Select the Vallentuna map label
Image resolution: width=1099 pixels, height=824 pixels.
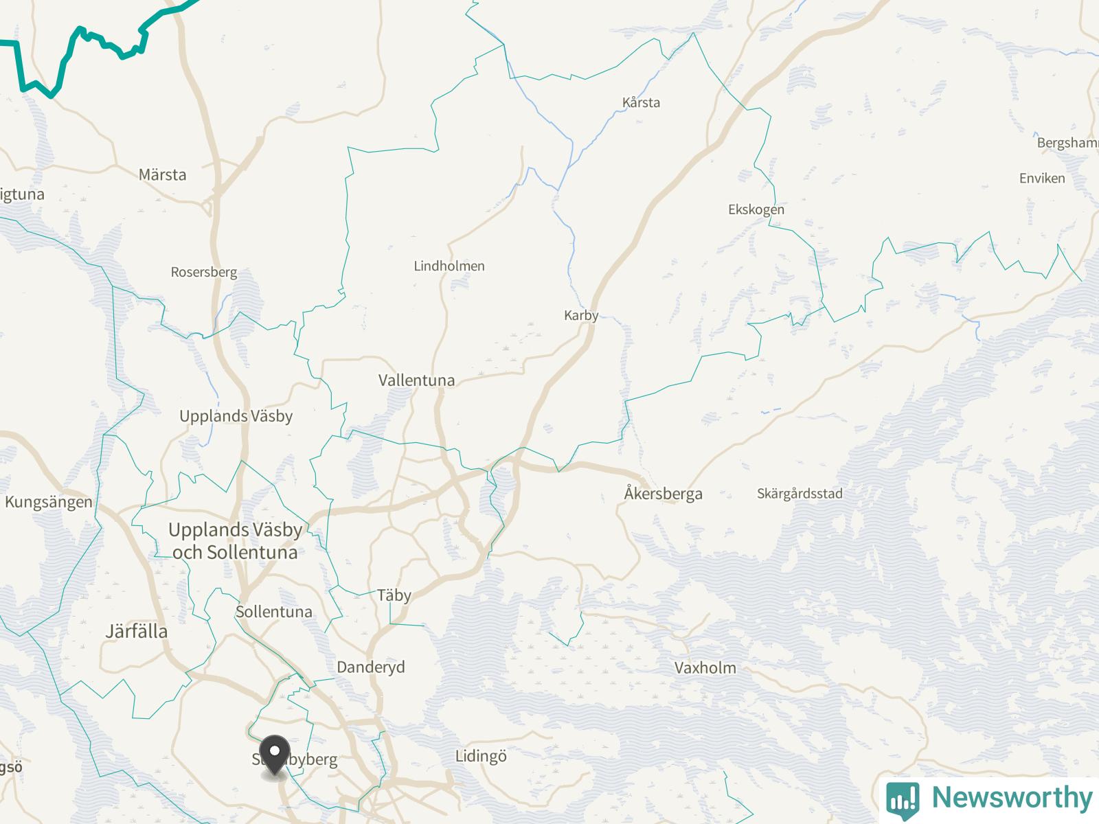tap(416, 380)
